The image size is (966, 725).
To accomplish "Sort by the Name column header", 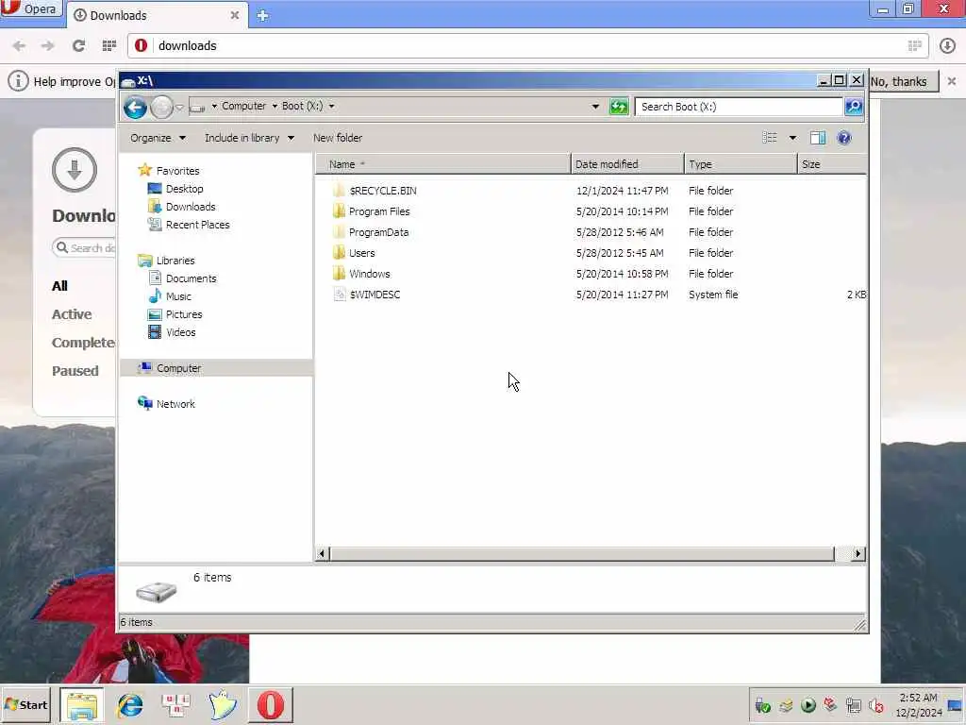I will click(x=443, y=164).
